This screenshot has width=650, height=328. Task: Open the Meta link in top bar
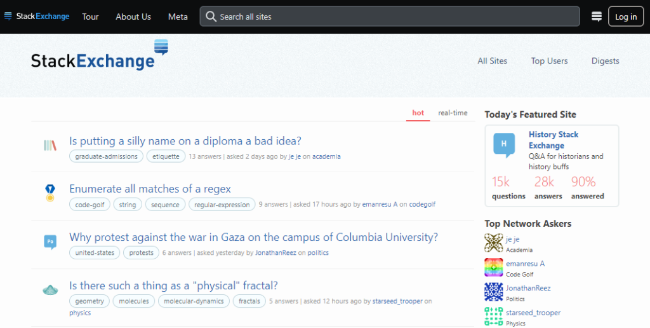pyautogui.click(x=178, y=17)
